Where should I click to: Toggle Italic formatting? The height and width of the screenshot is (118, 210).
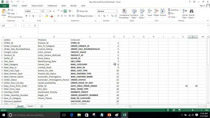pos(30,16)
